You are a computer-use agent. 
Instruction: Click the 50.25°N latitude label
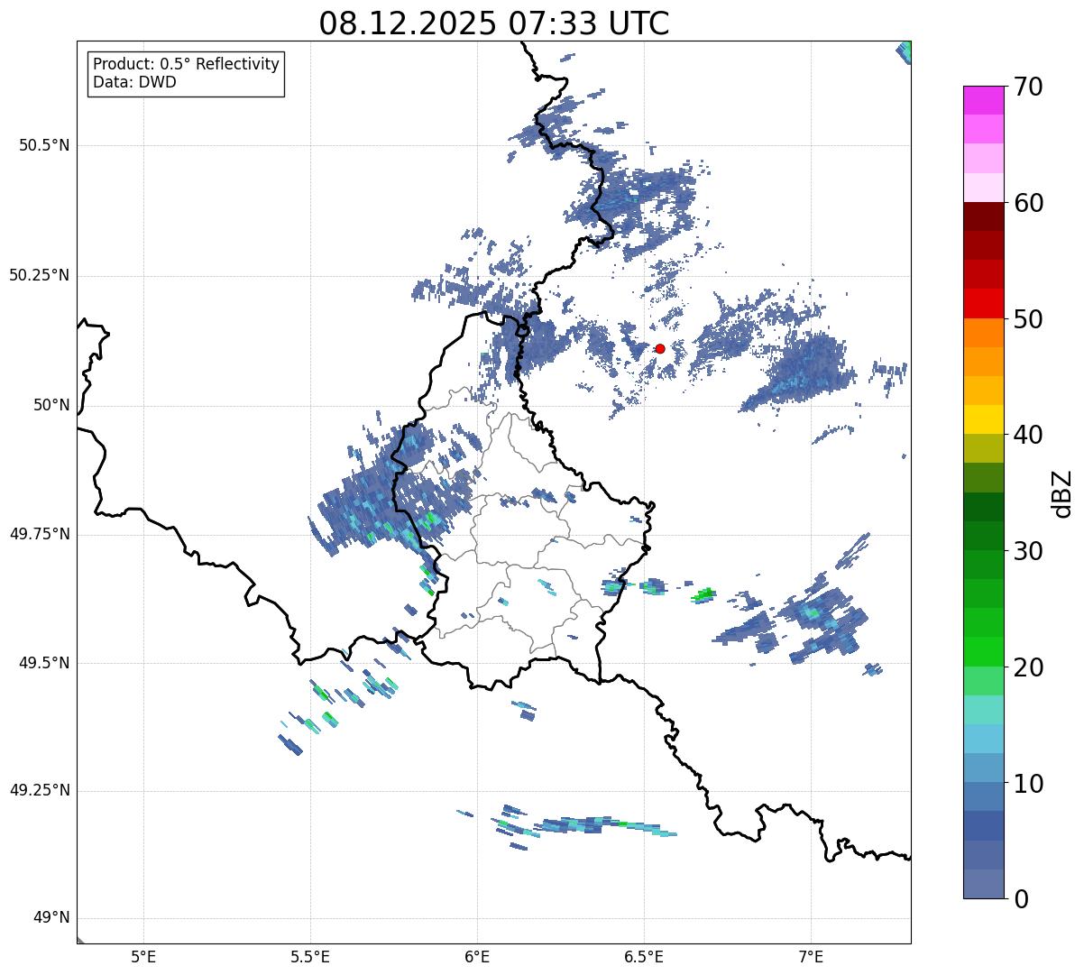coord(40,275)
